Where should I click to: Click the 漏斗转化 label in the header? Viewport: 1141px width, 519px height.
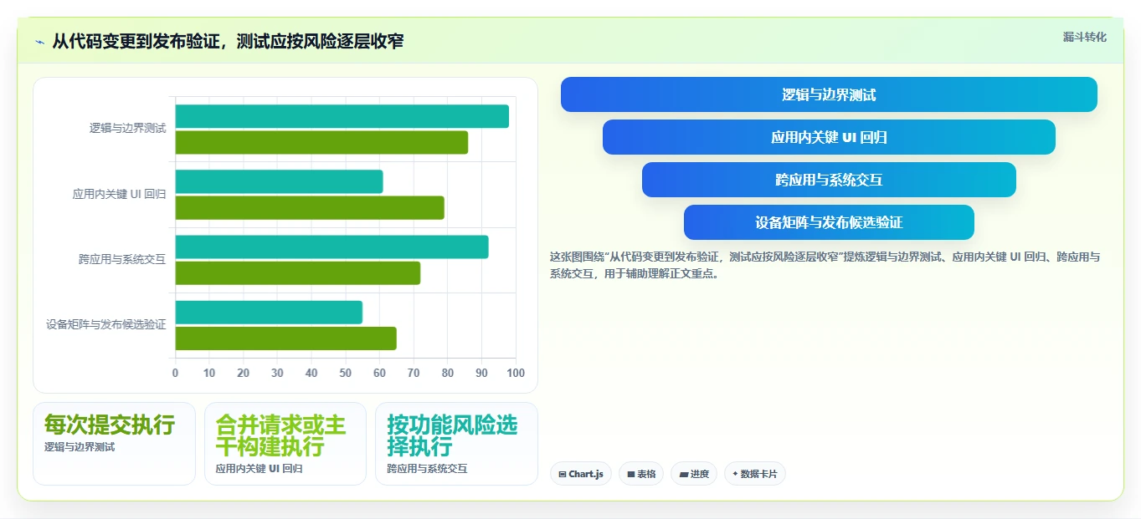click(1085, 37)
